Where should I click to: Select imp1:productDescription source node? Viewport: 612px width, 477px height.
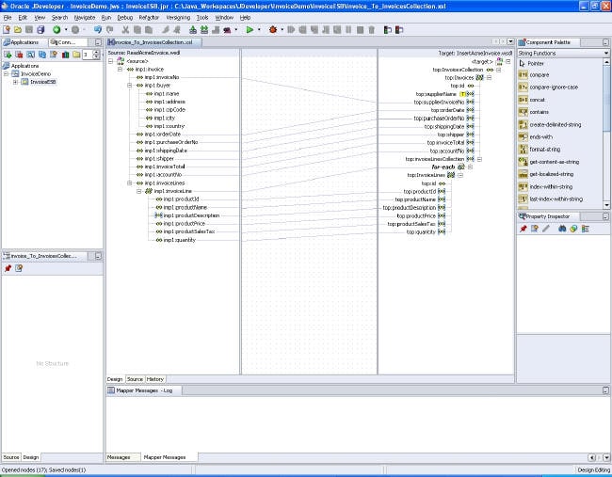[191, 215]
